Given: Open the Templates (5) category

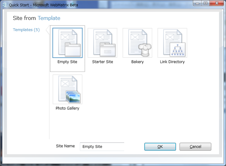Looking at the screenshot, I should pyautogui.click(x=26, y=30).
